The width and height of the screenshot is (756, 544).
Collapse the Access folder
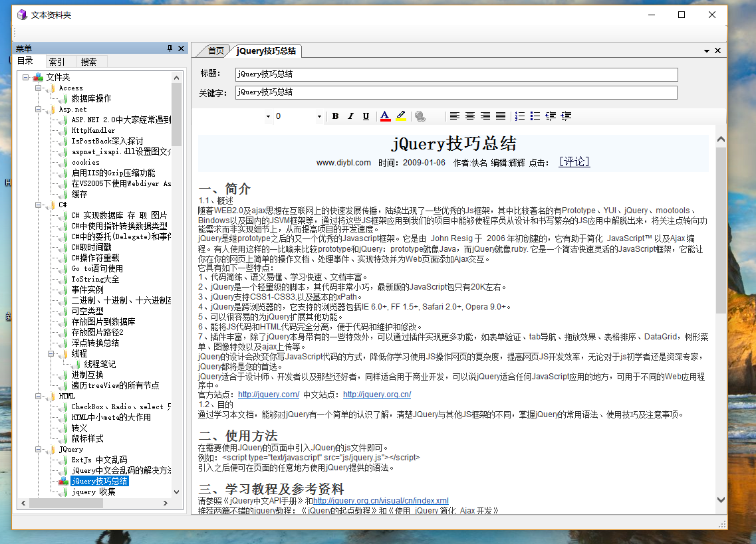click(x=38, y=88)
